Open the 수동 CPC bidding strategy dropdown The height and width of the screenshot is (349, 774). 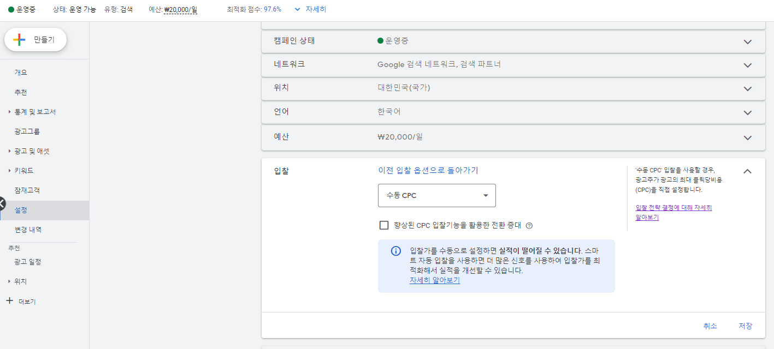[436, 195]
